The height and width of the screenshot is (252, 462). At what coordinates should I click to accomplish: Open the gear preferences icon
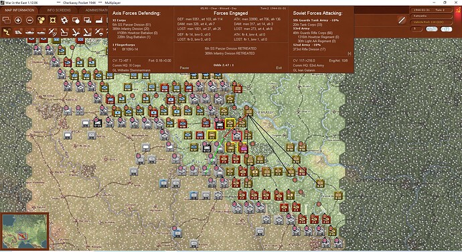coord(64,20)
